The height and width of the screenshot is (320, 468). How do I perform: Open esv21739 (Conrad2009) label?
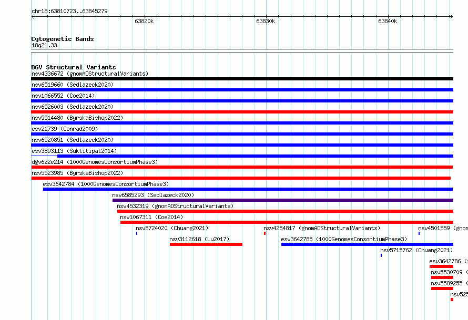65,129
